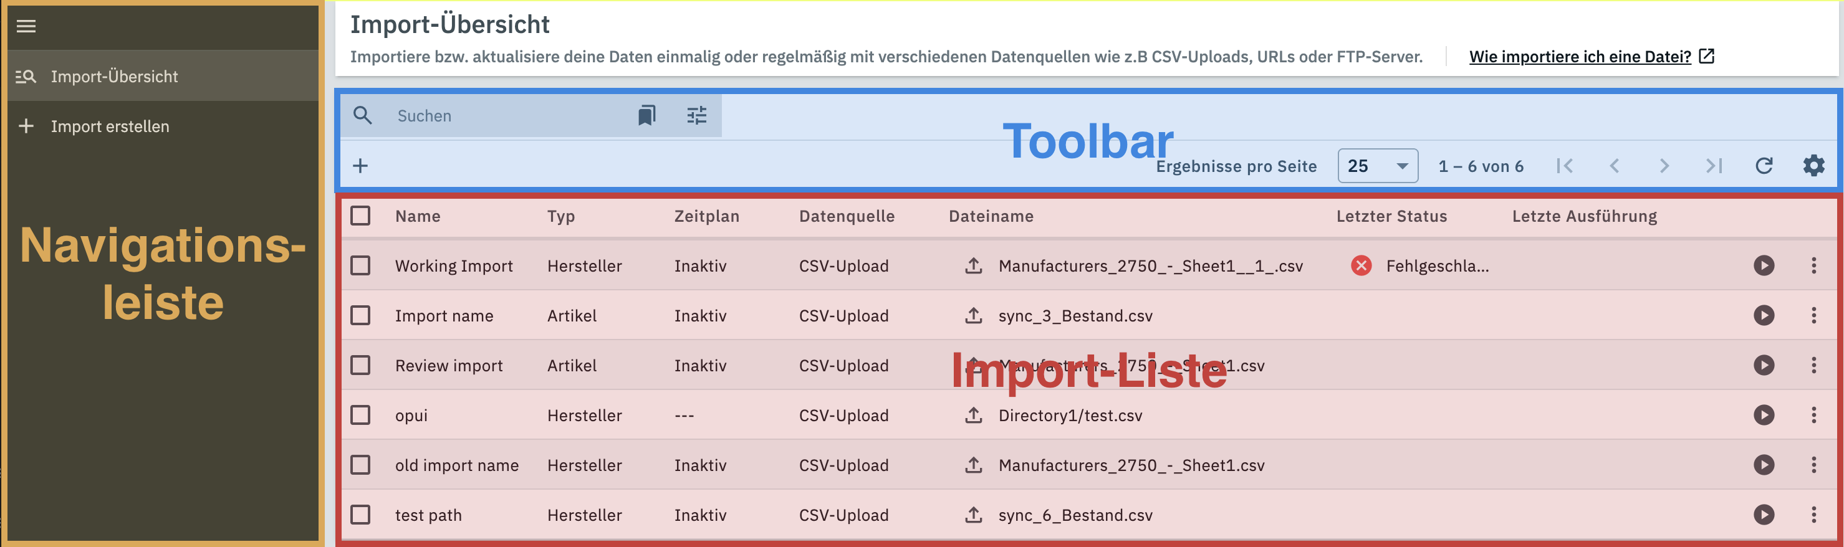Open table settings gear icon
1844x547 pixels.
pyautogui.click(x=1813, y=166)
